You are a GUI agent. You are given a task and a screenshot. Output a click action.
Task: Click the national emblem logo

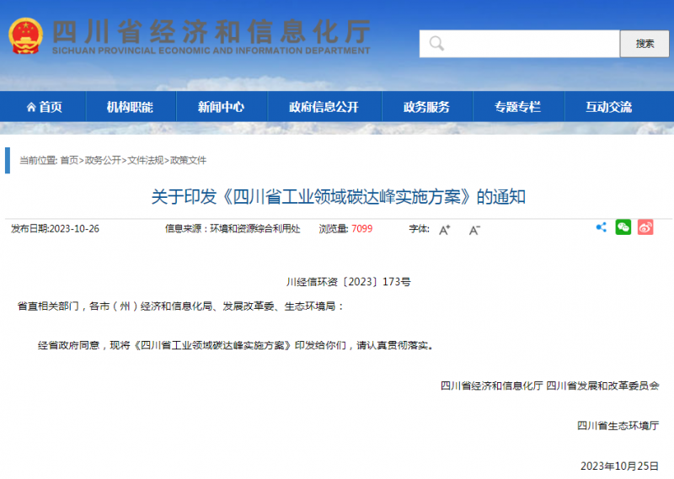(x=26, y=36)
